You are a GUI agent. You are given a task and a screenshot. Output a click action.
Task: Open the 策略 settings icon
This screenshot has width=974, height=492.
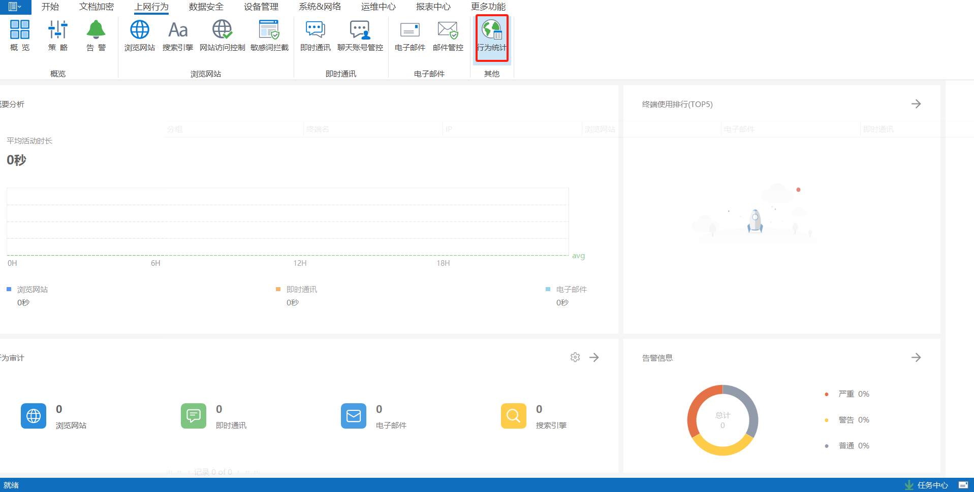pyautogui.click(x=58, y=36)
